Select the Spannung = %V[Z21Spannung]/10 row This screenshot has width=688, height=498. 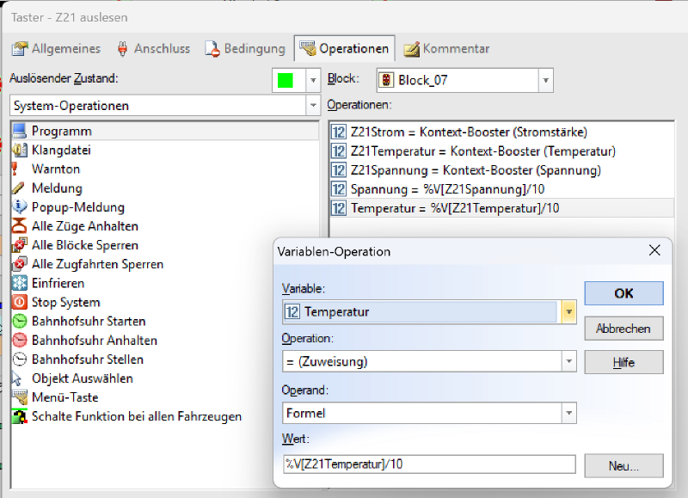point(502,189)
